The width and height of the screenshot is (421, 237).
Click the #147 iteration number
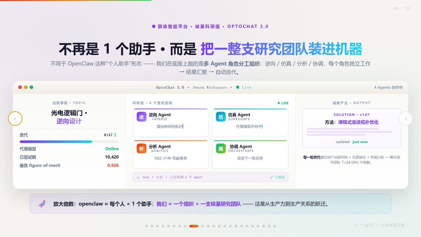pyautogui.click(x=108, y=135)
